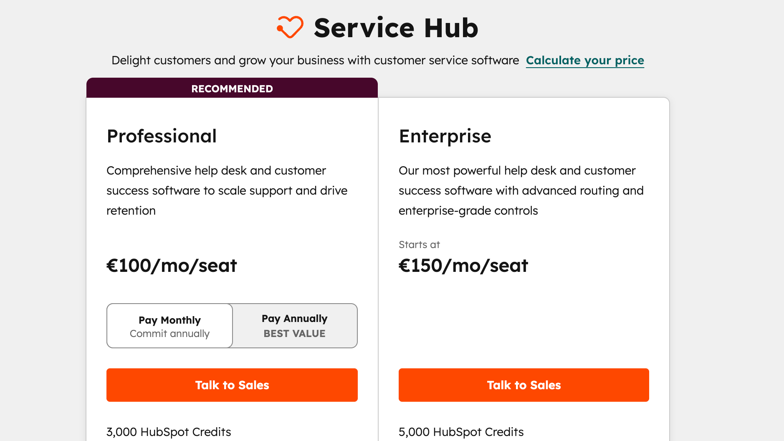Click the 3,000 HubSpot Credits text
The height and width of the screenshot is (441, 784).
point(169,432)
